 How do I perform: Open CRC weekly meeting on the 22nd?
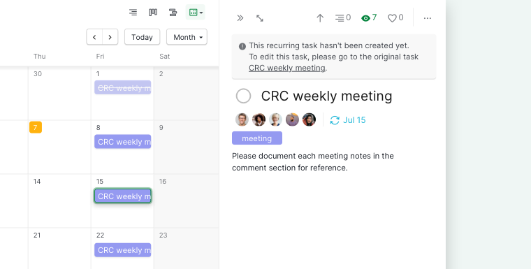122,250
